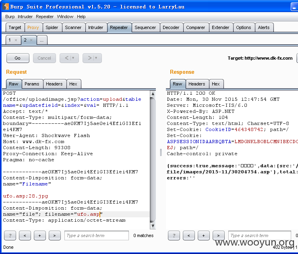This screenshot has width=298, height=254.
Task: Close Repeater tab 1 with its x
Action: 16,40
